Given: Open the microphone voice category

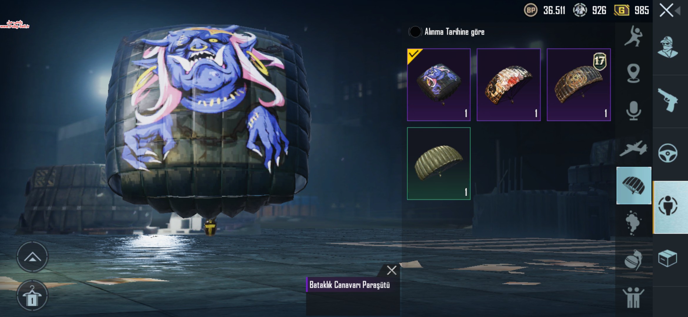Looking at the screenshot, I should 634,111.
